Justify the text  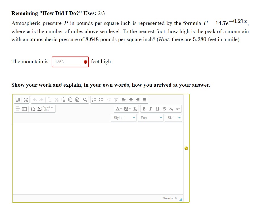click(145, 100)
